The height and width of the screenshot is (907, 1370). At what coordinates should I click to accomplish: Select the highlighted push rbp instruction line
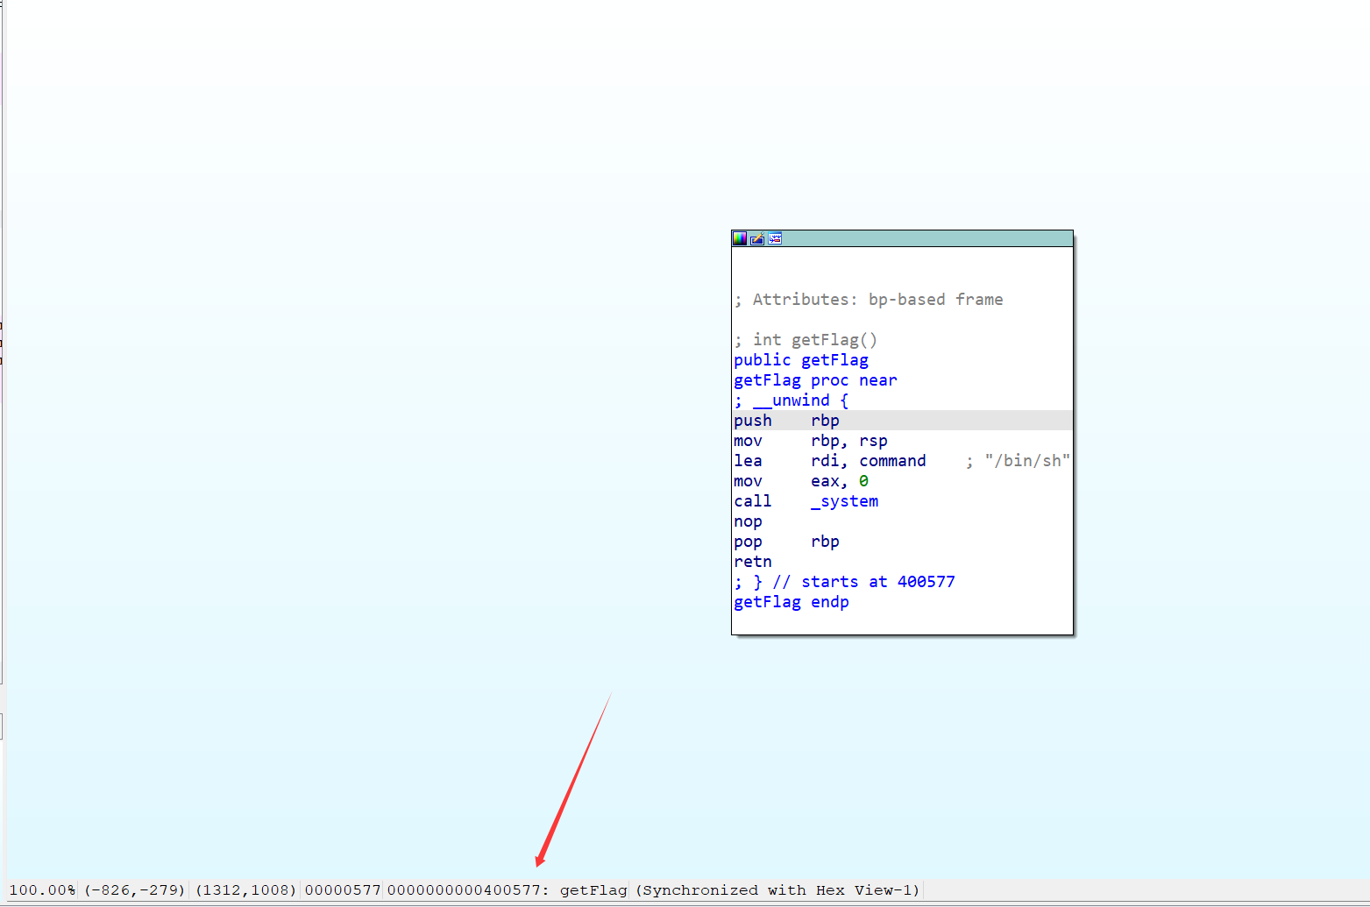(789, 420)
